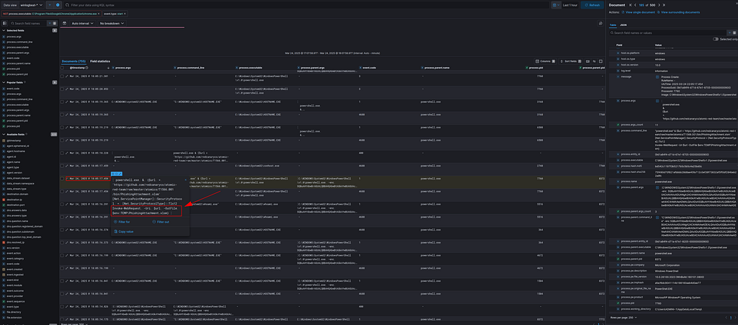Open the saved query menu button
Image resolution: width=738 pixels, height=325 pixels.
coord(51,5)
